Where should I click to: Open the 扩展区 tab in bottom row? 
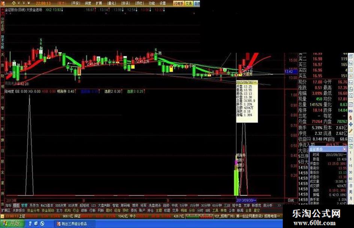click(6, 211)
